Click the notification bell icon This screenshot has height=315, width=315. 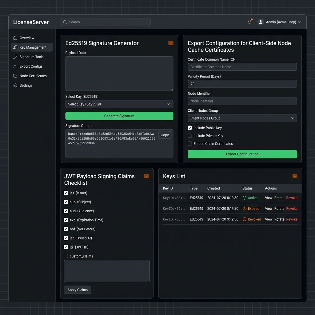(x=249, y=22)
